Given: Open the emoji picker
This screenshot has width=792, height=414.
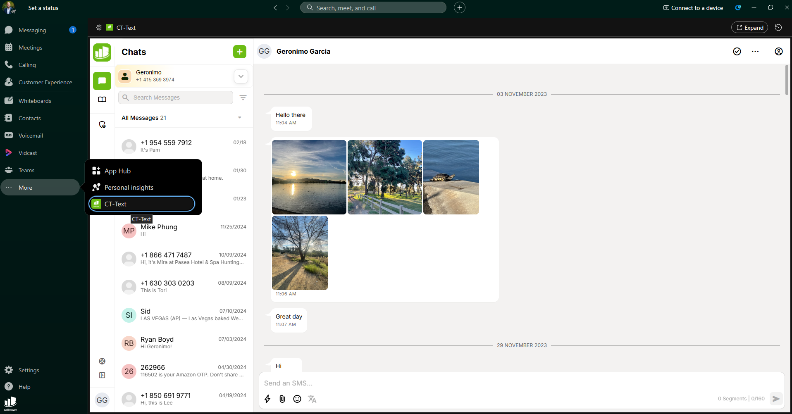Looking at the screenshot, I should (x=297, y=399).
